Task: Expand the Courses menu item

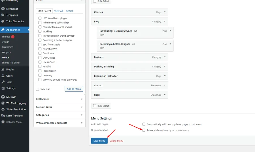Action: click(x=165, y=12)
